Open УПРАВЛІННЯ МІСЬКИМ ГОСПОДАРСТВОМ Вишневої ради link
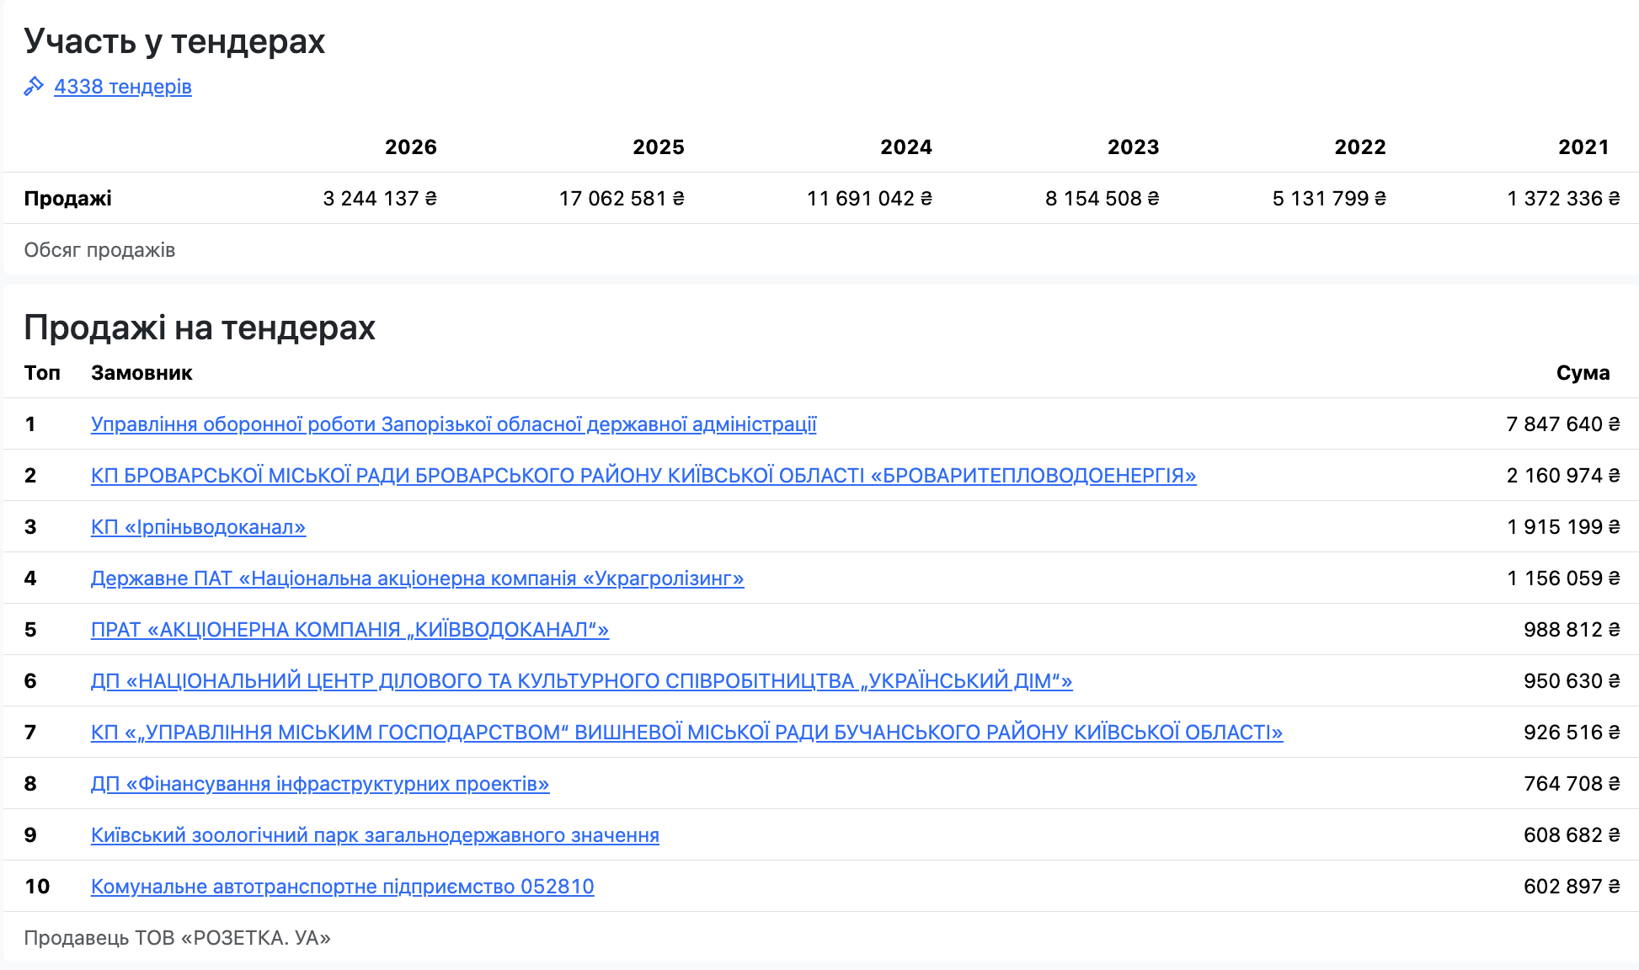This screenshot has width=1639, height=970. pyautogui.click(x=687, y=733)
